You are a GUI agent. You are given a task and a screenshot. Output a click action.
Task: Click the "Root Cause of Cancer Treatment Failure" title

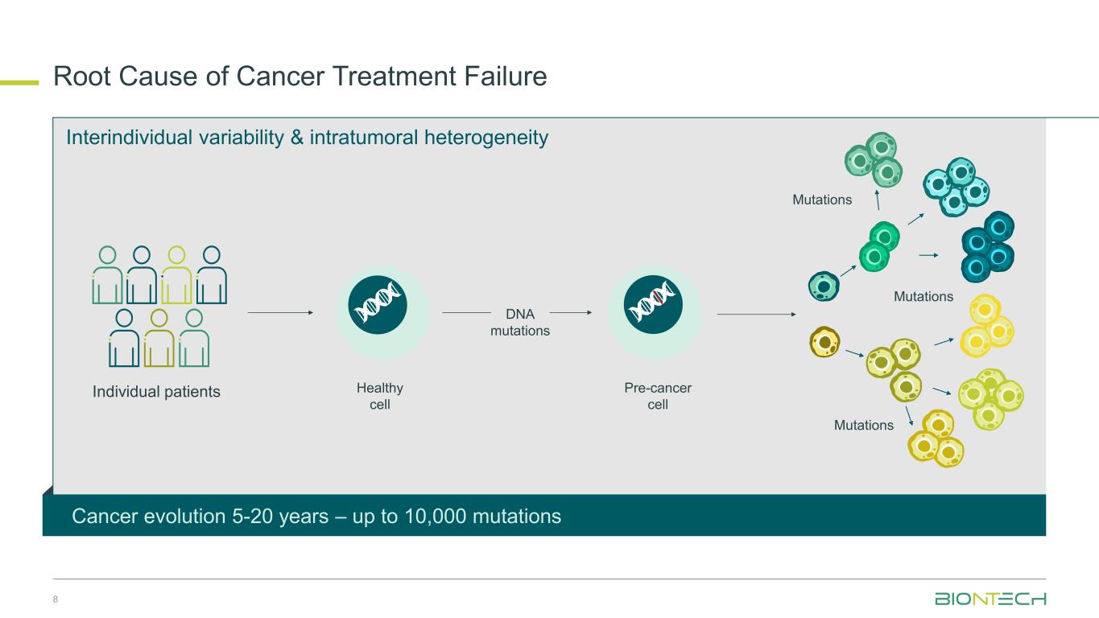tap(300, 76)
